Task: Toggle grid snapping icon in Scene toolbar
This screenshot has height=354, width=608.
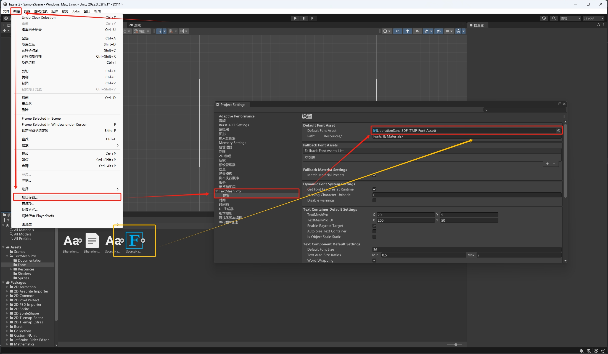Action: [159, 31]
